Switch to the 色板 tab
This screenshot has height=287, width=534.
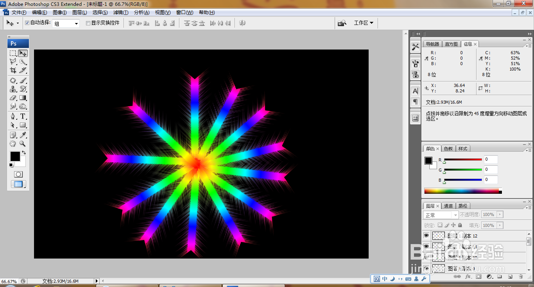click(x=448, y=149)
